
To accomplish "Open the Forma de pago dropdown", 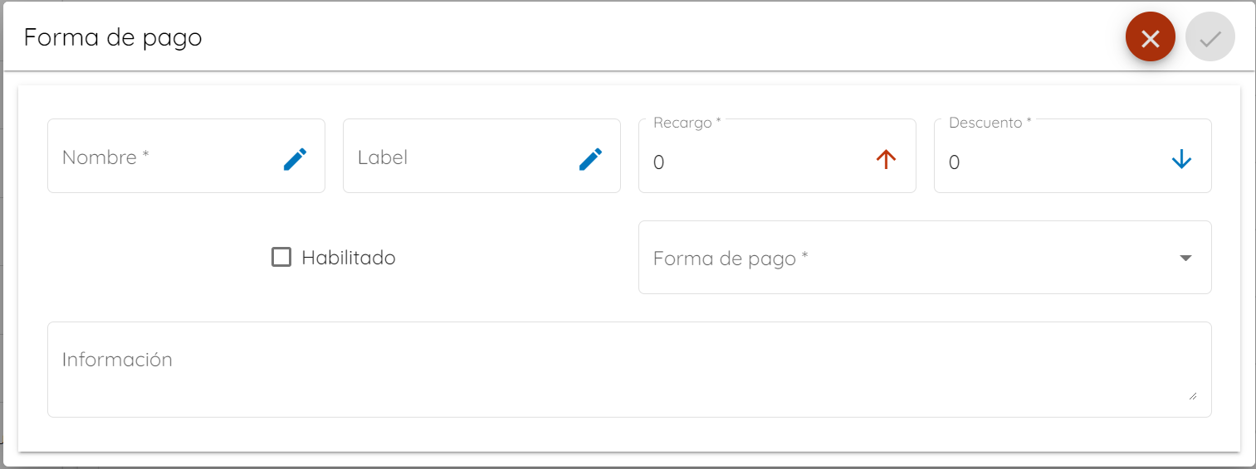I will click(x=925, y=257).
